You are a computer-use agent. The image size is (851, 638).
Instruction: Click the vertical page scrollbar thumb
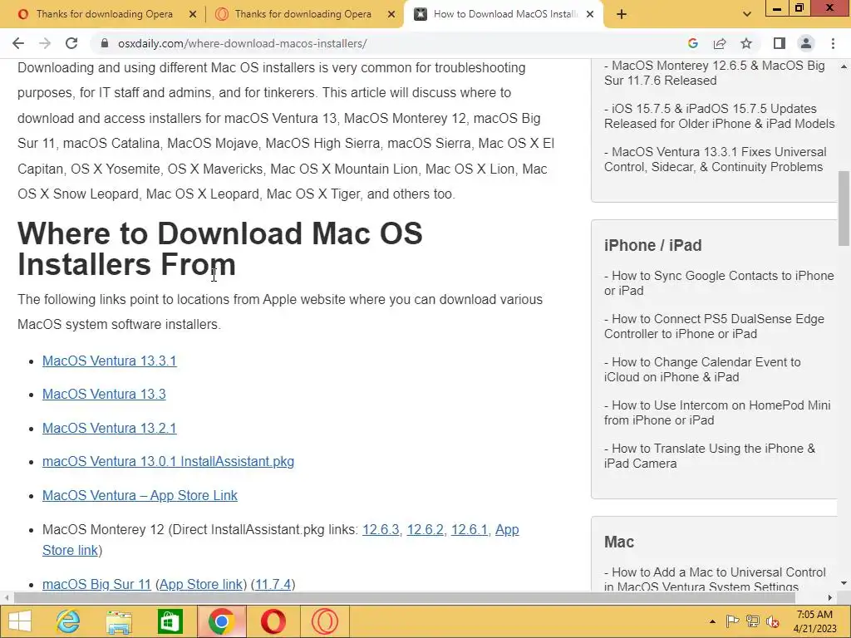(844, 208)
